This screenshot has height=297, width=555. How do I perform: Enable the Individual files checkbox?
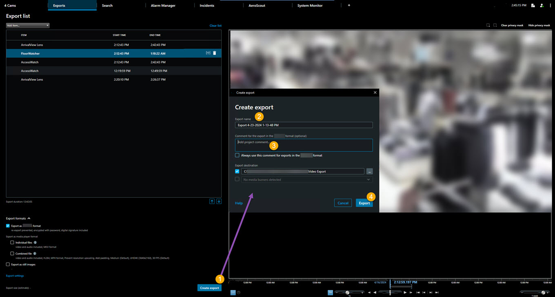(12, 242)
